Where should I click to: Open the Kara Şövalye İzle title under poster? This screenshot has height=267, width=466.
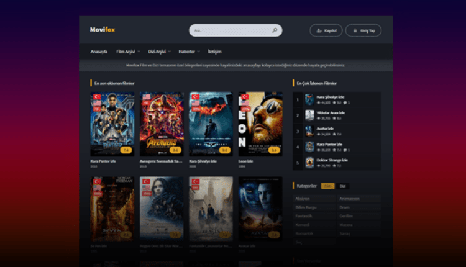point(203,161)
